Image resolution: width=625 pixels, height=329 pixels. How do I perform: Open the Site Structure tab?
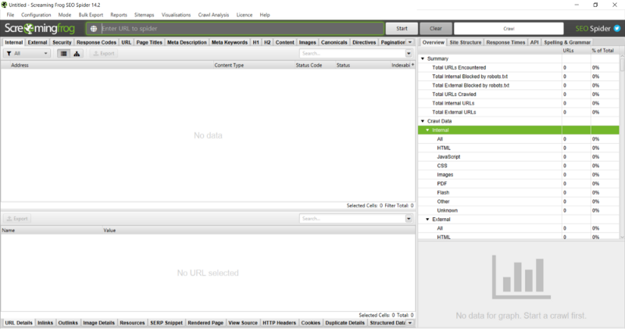[x=465, y=42]
